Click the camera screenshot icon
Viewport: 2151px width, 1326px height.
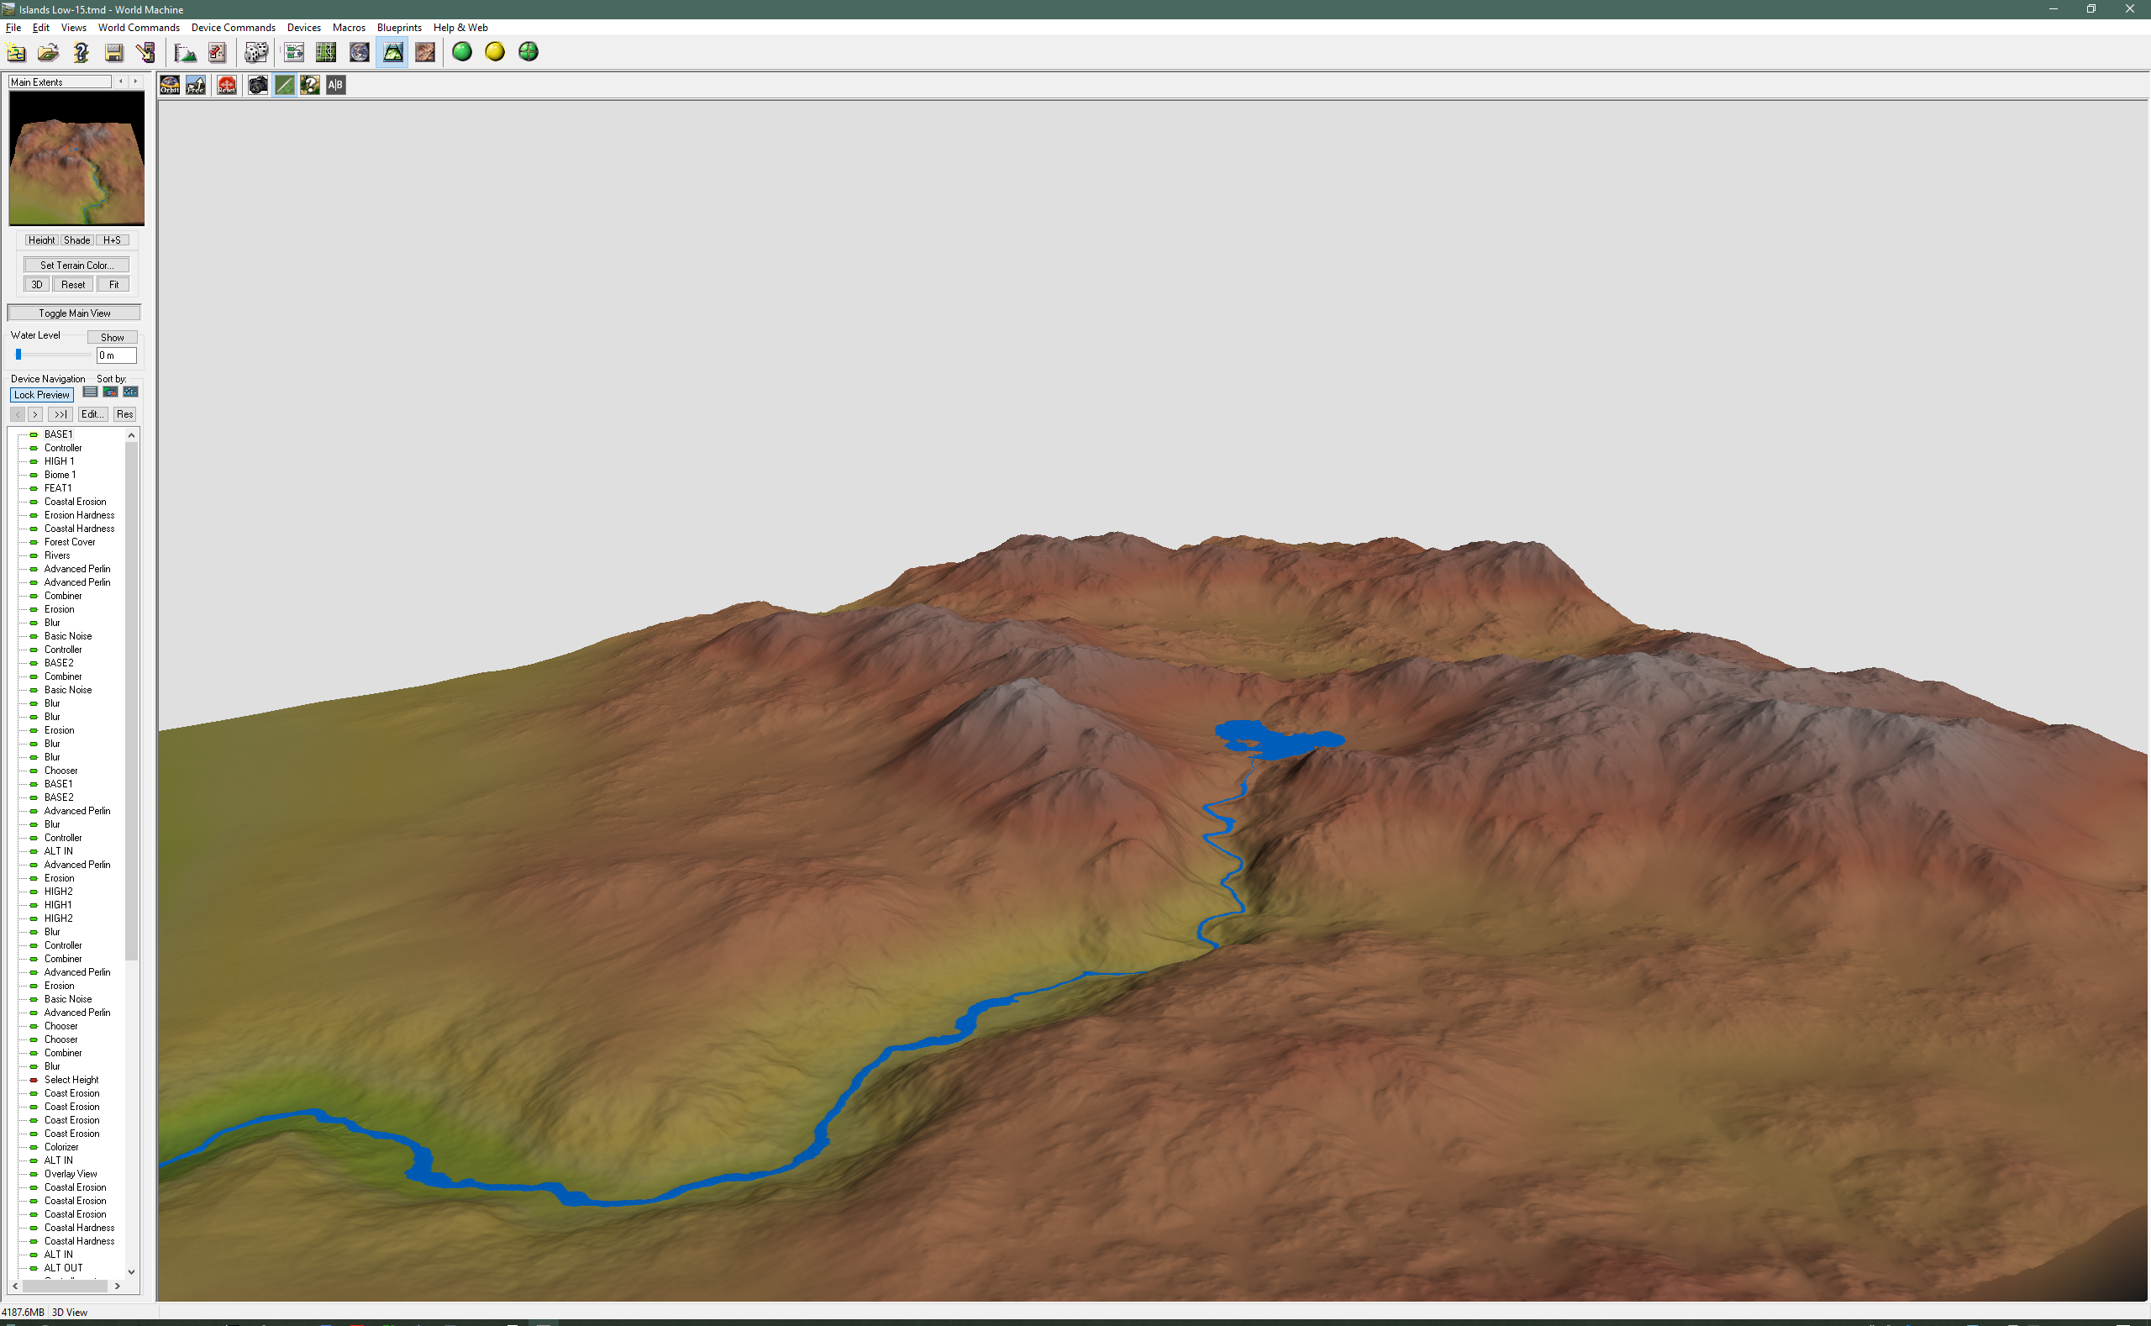pos(258,85)
